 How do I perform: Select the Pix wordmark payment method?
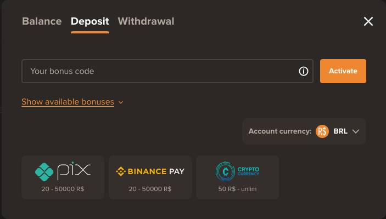(x=73, y=170)
